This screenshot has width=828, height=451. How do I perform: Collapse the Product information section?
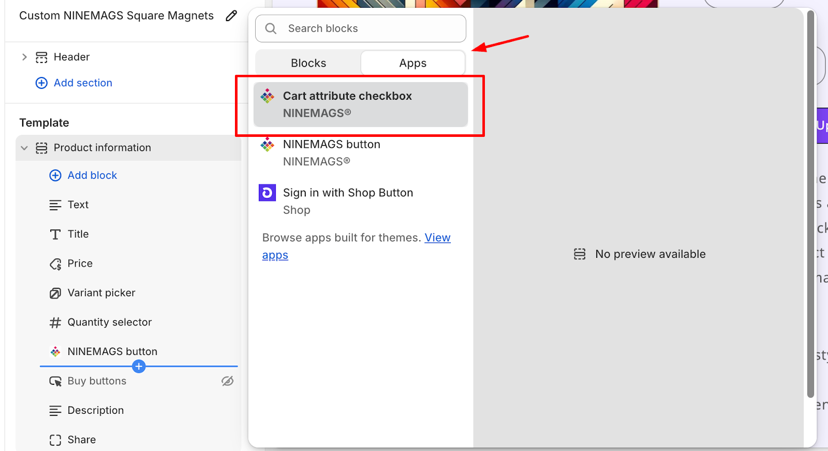[24, 148]
